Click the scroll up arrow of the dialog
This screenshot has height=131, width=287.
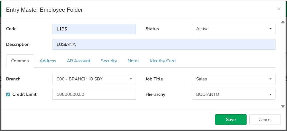(283, 22)
